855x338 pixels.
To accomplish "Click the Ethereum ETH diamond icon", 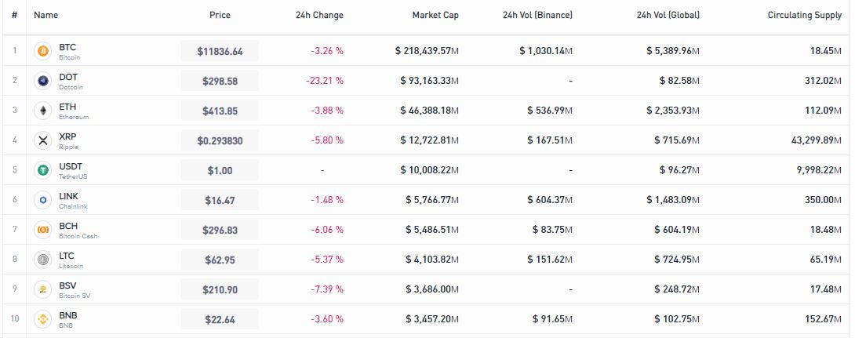I will click(42, 111).
